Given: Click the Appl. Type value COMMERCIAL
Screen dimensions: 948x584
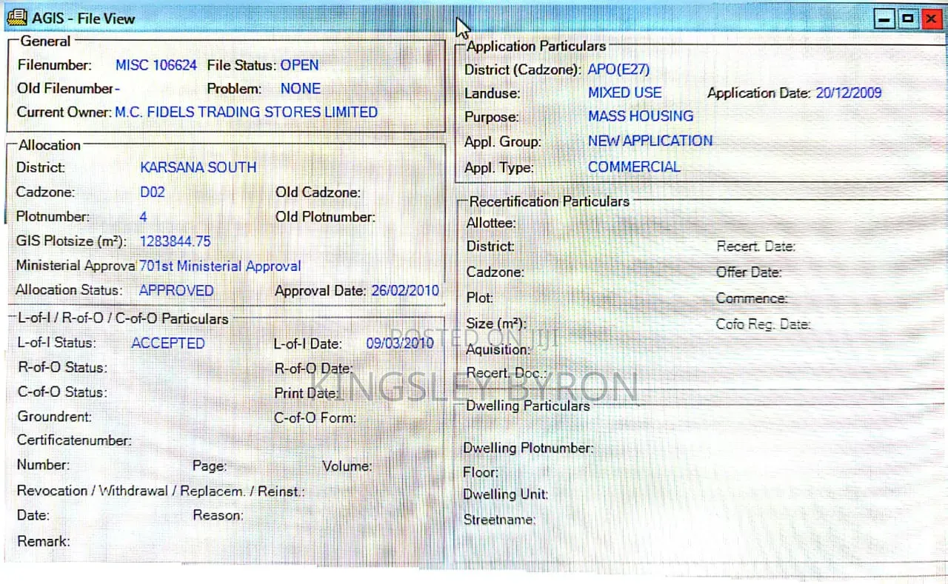Looking at the screenshot, I should coord(634,167).
